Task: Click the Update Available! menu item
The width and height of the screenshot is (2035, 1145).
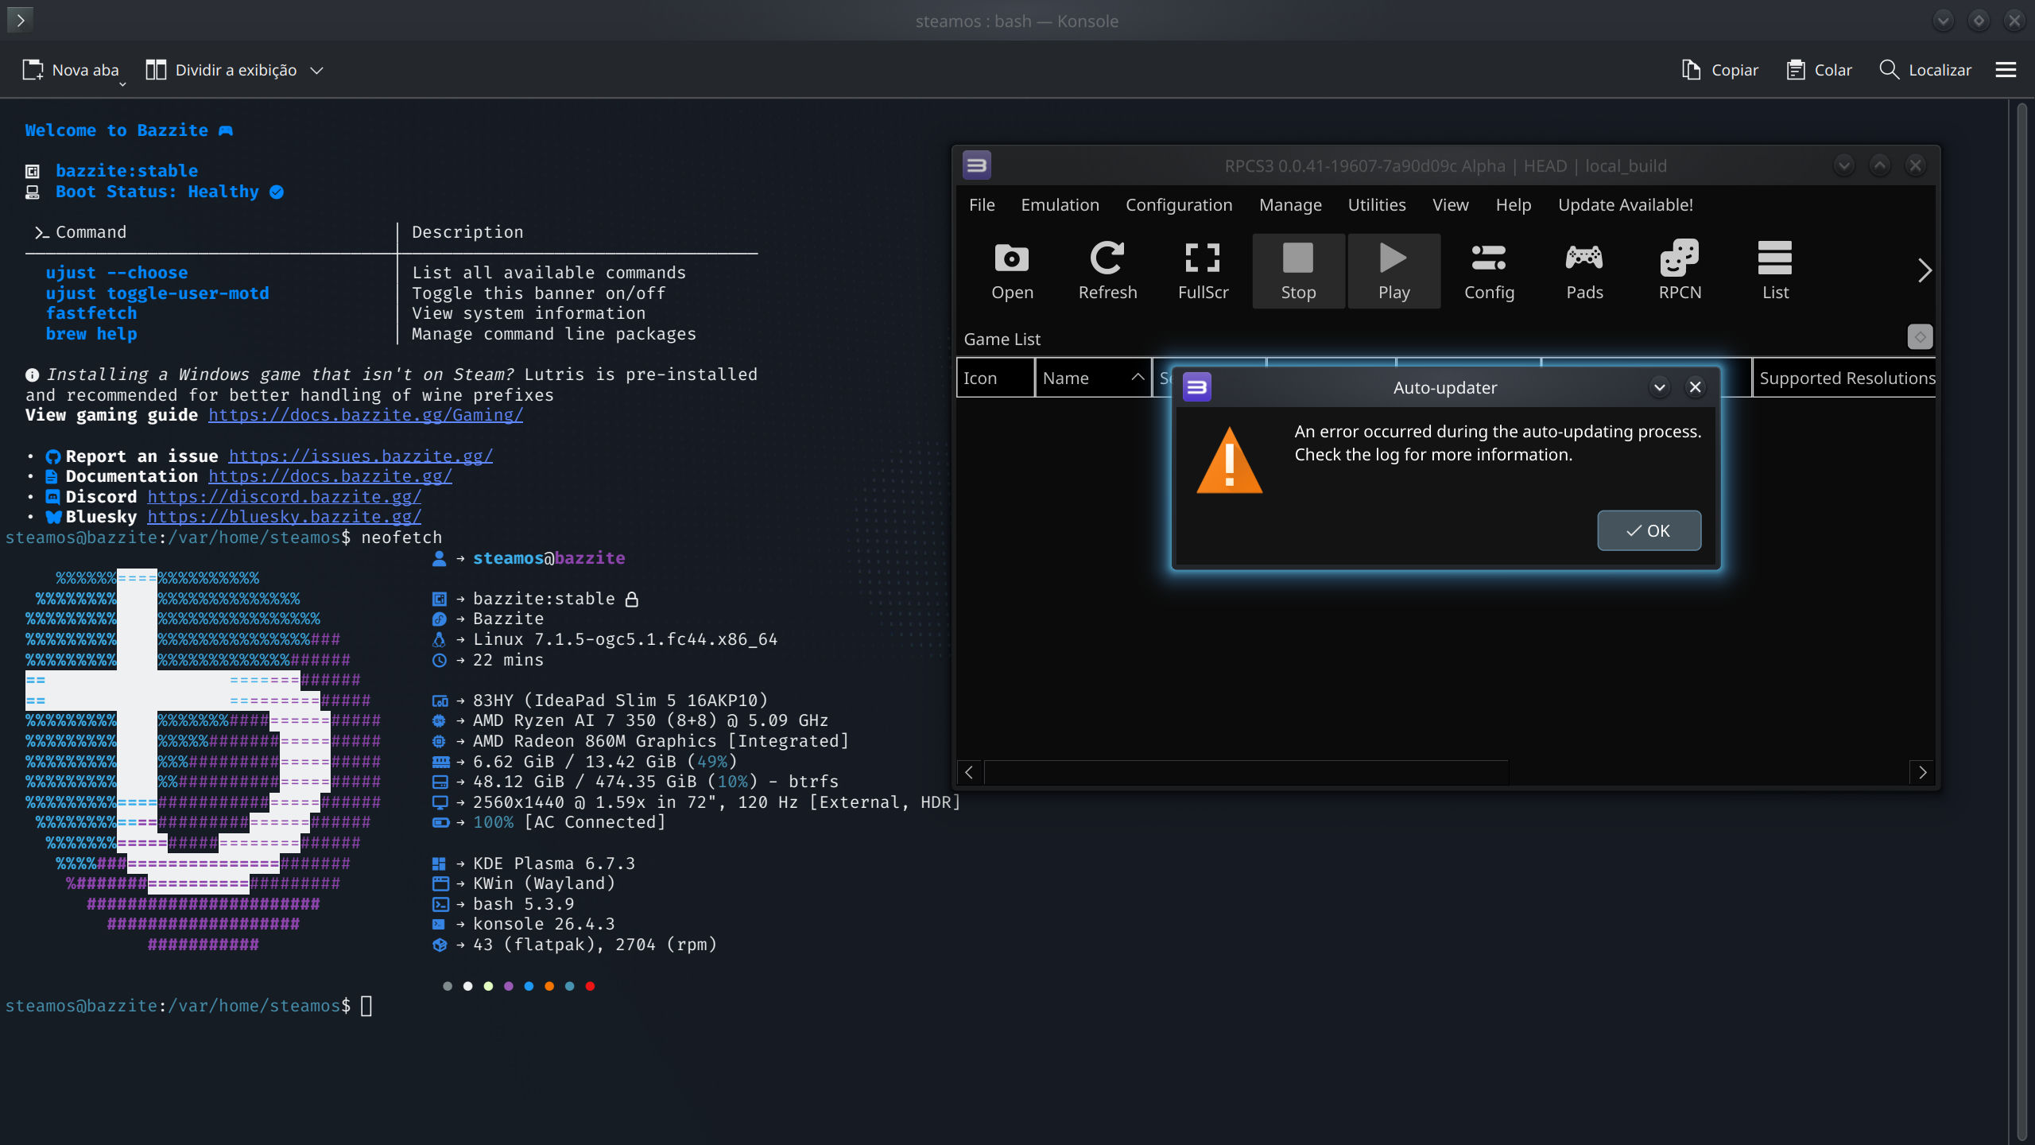Action: point(1626,204)
